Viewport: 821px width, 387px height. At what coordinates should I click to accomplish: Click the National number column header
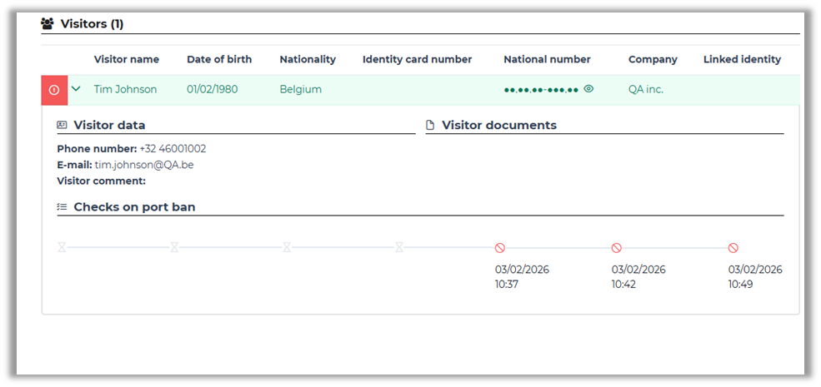pos(547,60)
